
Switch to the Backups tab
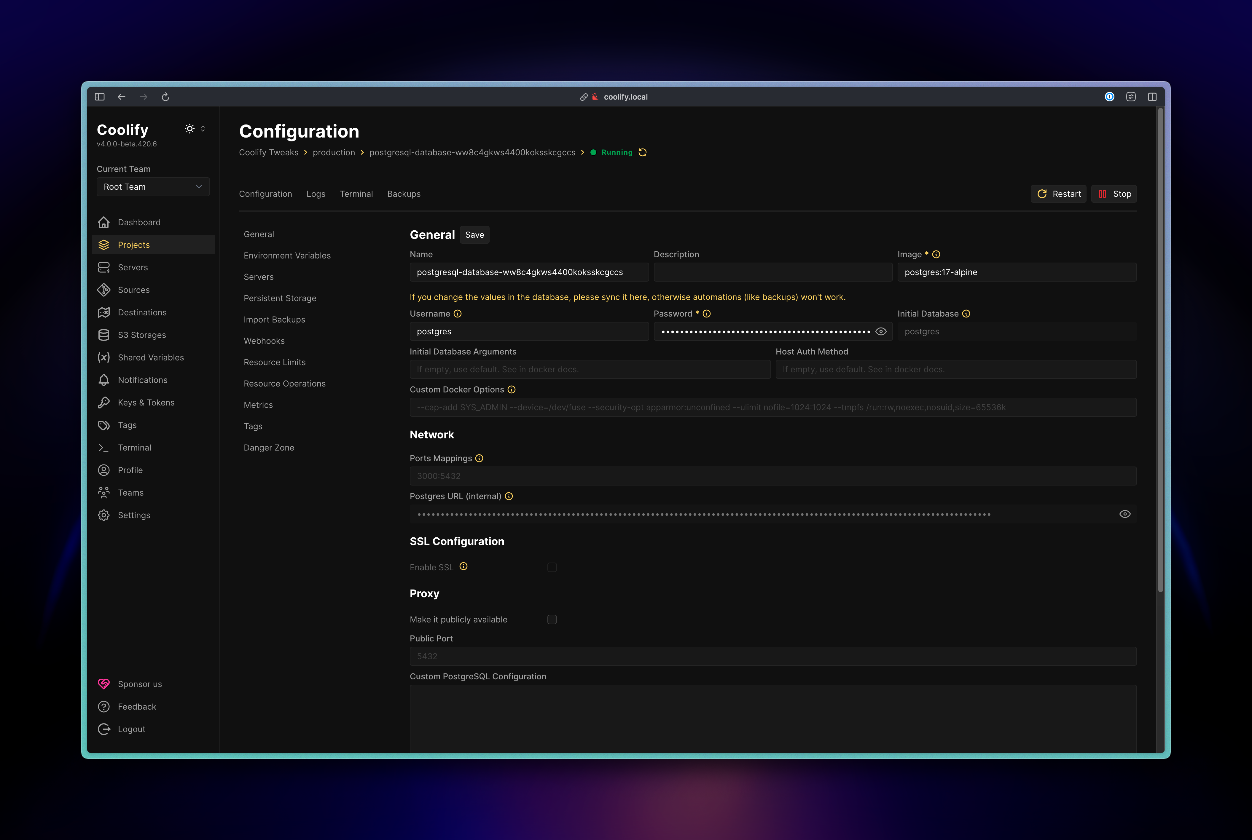pyautogui.click(x=404, y=194)
